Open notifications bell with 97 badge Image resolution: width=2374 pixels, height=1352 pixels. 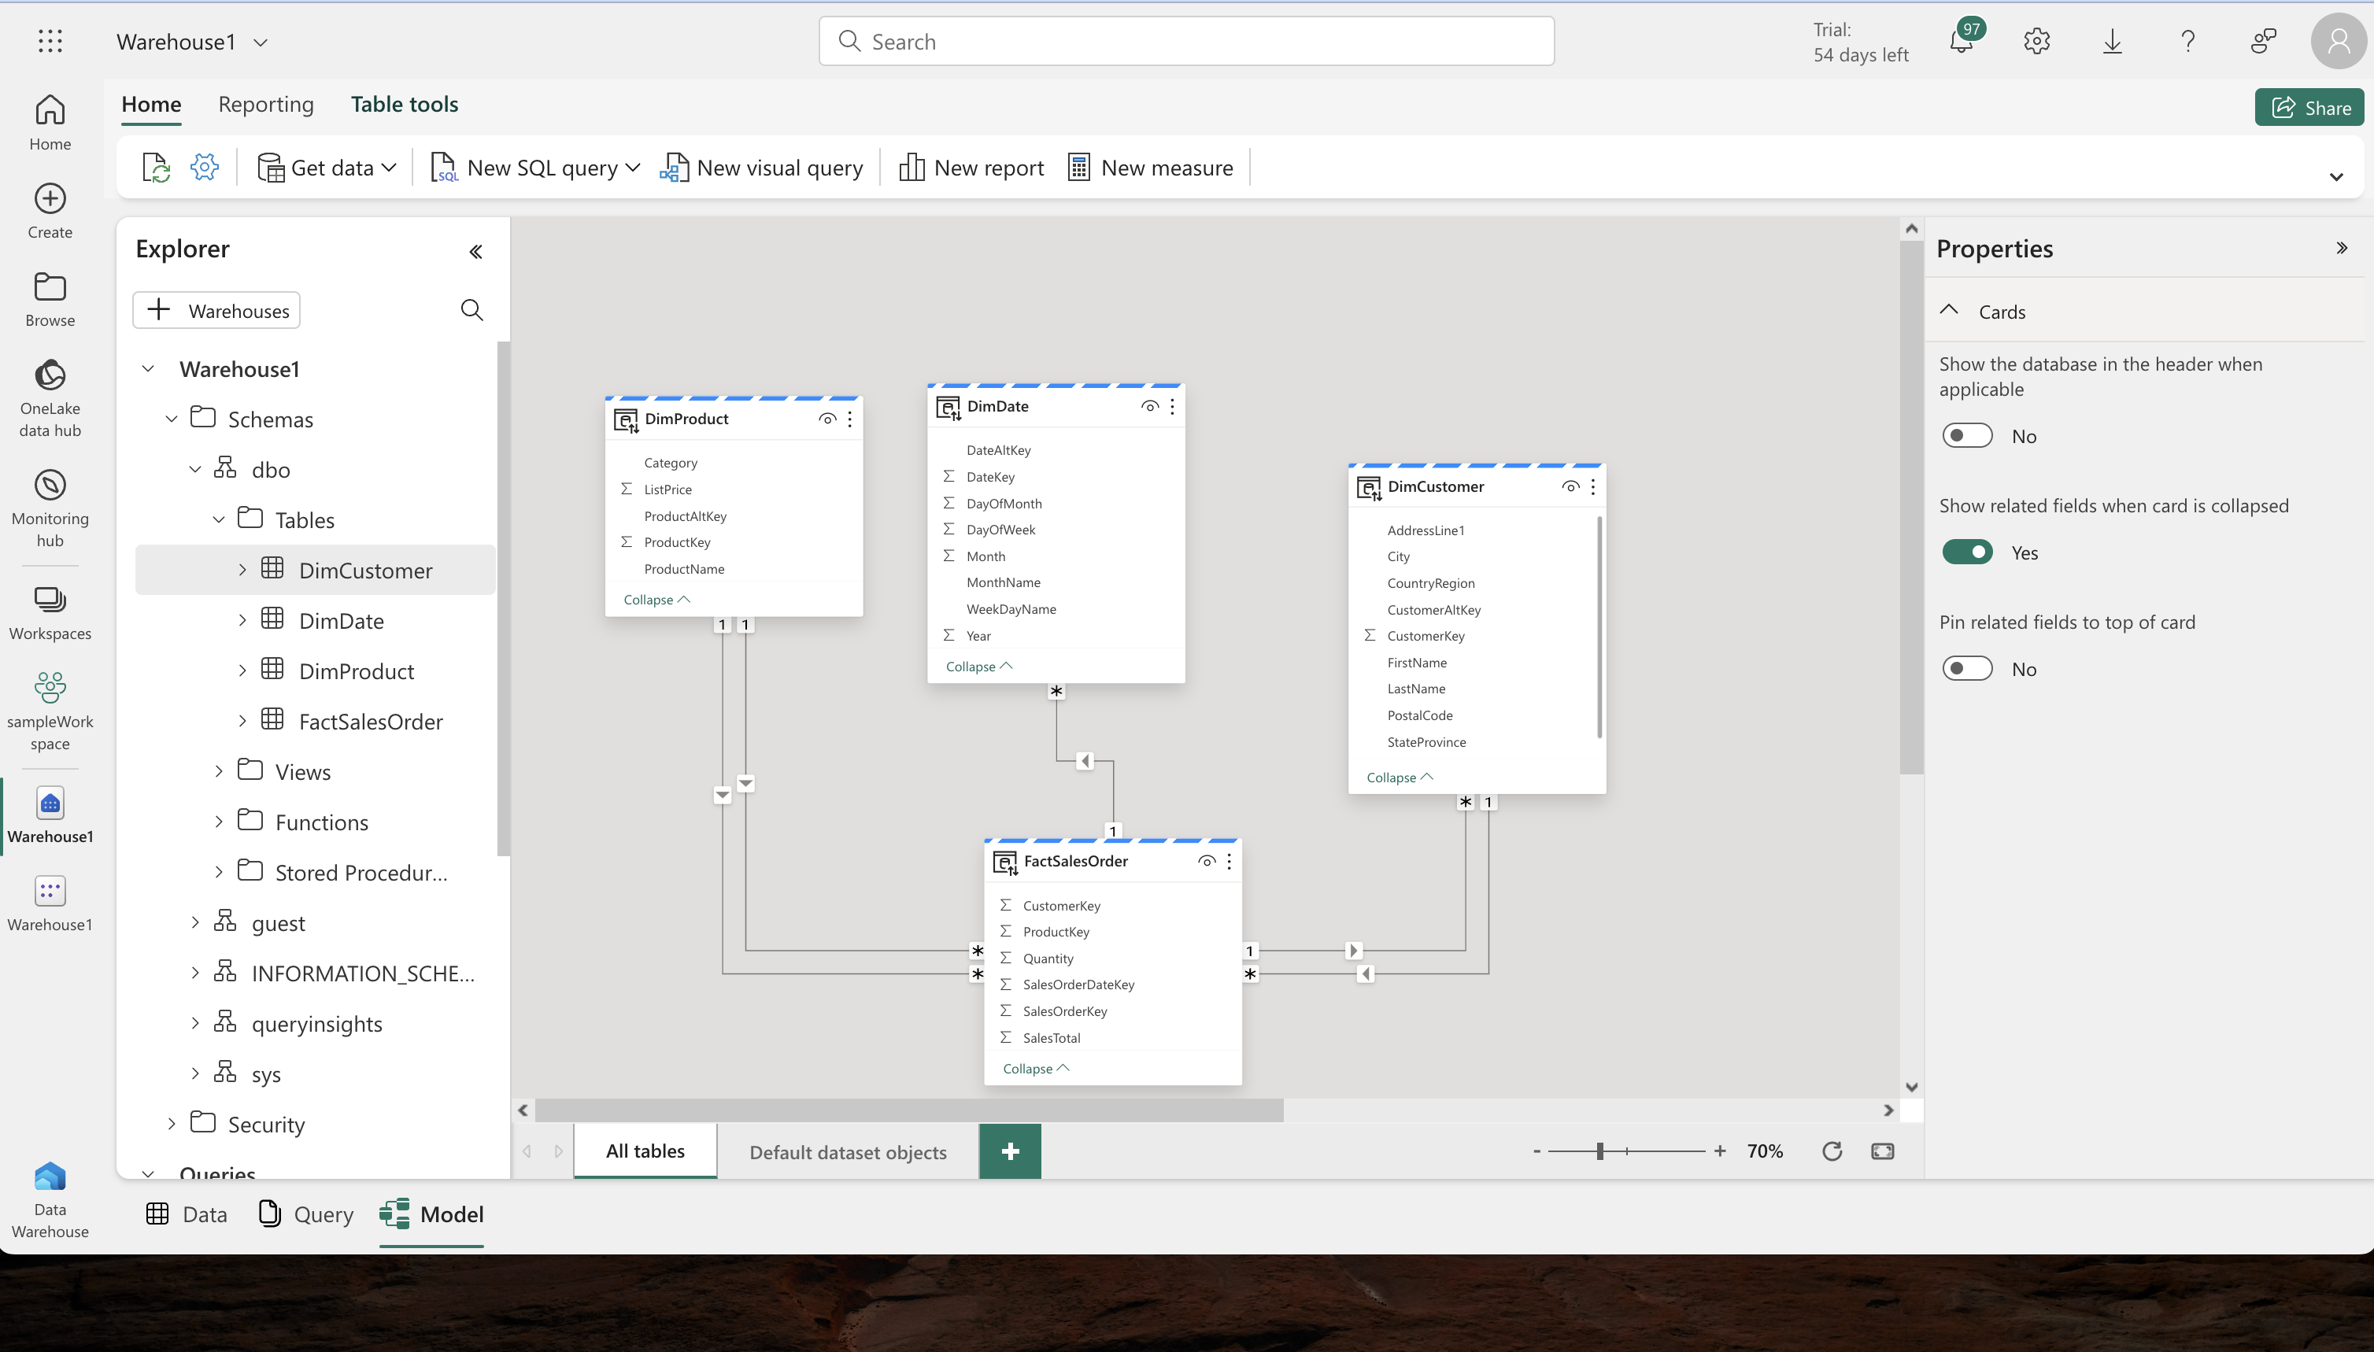(x=1962, y=41)
